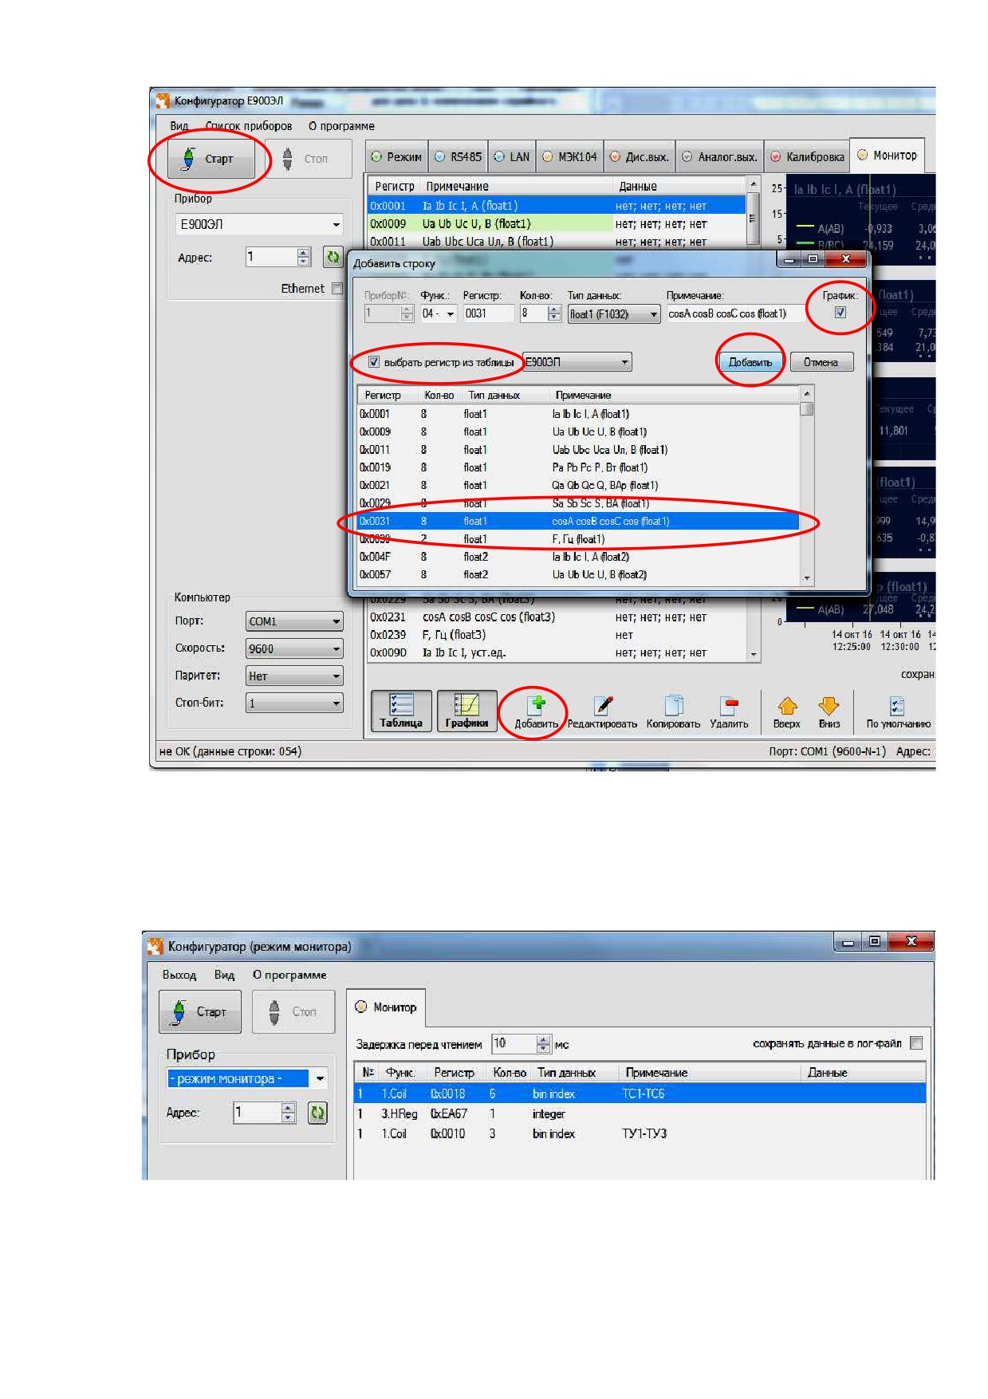Screen dimensions: 988x1399
Task: Move row up with Вверх arrow
Action: tap(787, 711)
